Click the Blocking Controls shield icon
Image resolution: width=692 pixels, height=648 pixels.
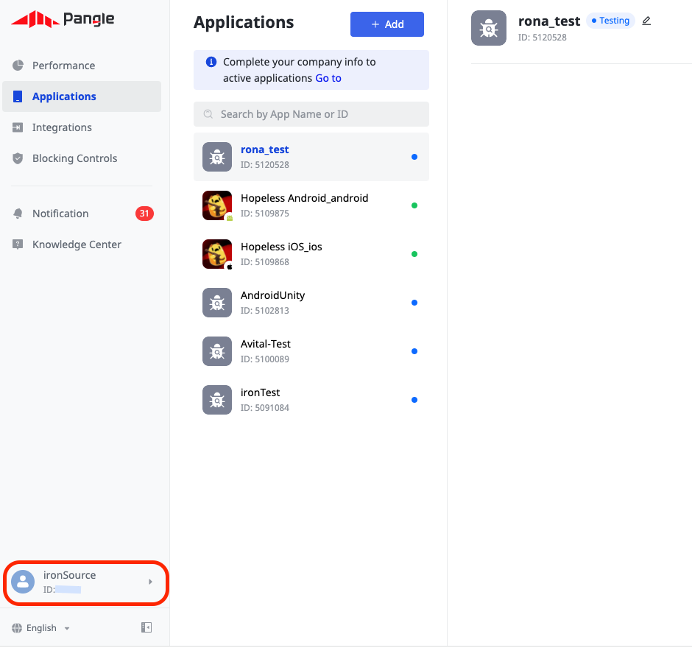(x=18, y=158)
